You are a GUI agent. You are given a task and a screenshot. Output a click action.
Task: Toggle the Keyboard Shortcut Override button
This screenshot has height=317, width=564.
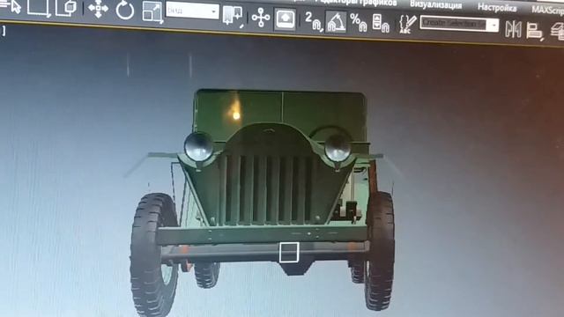pos(286,19)
